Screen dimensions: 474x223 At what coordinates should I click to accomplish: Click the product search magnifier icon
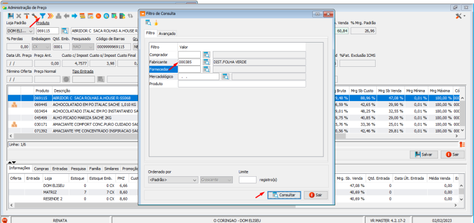pos(65,31)
